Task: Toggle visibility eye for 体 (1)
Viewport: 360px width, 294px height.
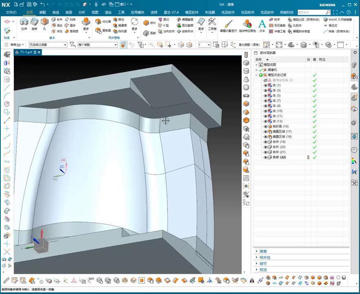Action: pos(265,85)
